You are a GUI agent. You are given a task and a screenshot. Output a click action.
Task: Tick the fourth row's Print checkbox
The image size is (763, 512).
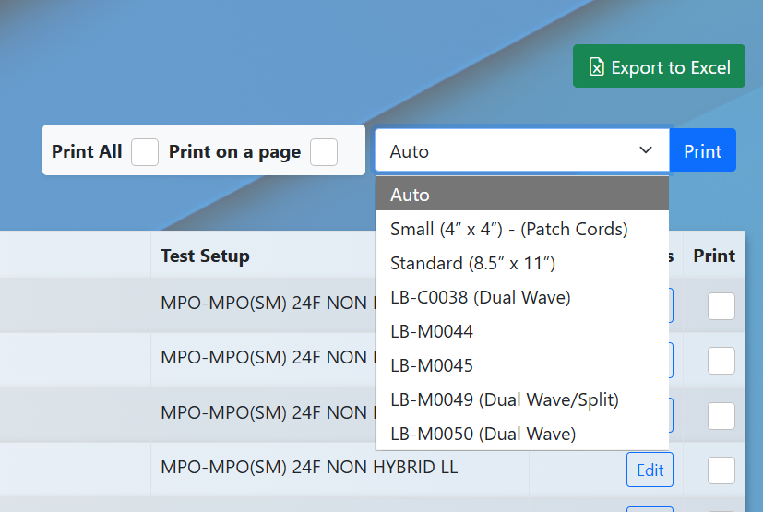[721, 470]
